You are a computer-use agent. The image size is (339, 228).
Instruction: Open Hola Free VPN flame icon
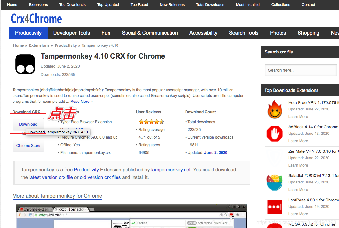click(x=274, y=110)
